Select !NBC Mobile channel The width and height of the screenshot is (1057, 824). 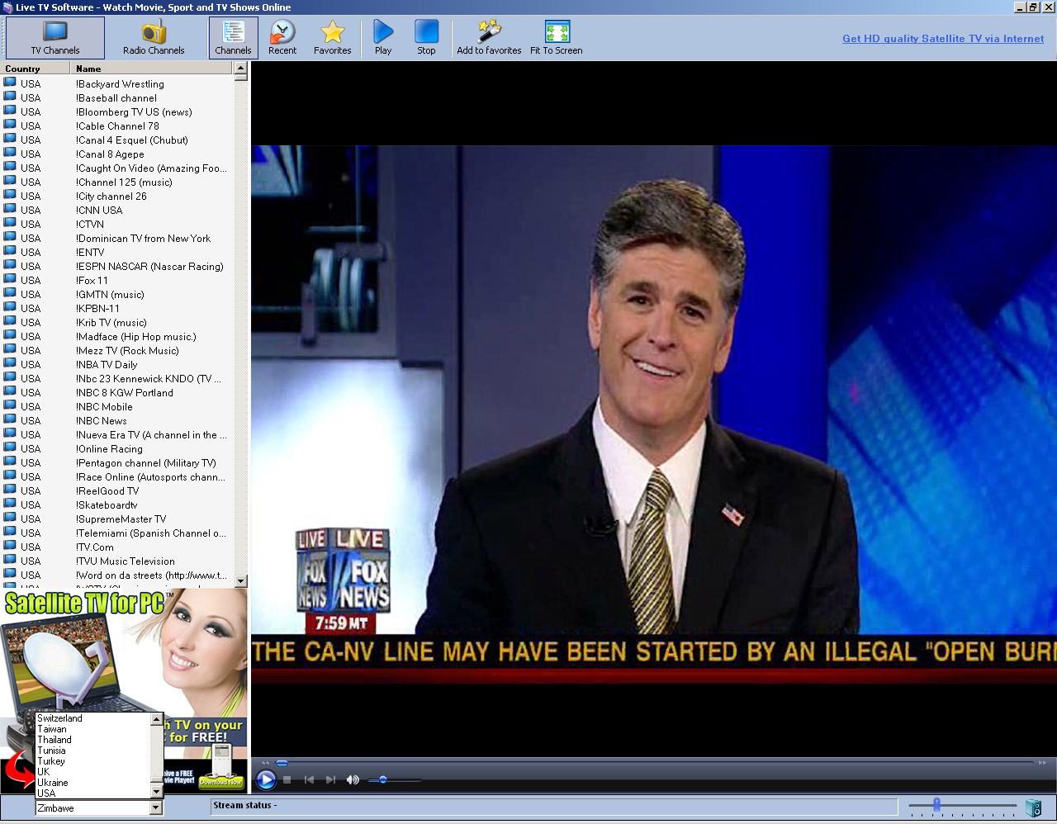click(x=104, y=407)
